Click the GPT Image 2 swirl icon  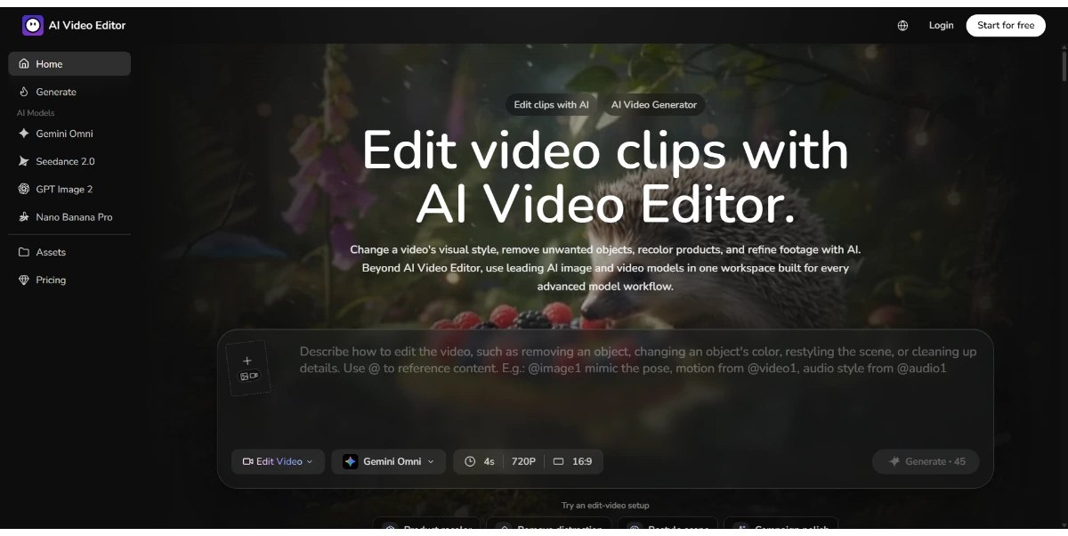click(24, 189)
